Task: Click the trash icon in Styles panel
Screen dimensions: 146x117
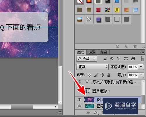Action: pos(135,46)
